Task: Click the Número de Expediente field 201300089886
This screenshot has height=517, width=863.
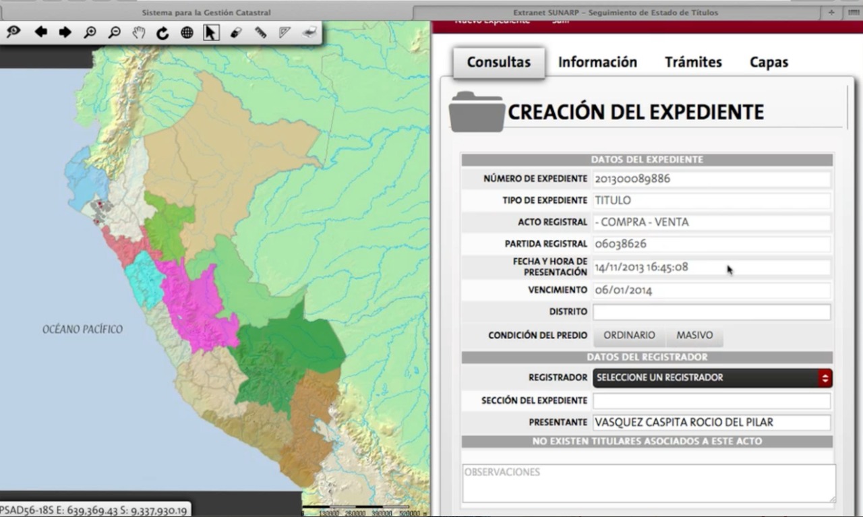Action: (x=711, y=179)
